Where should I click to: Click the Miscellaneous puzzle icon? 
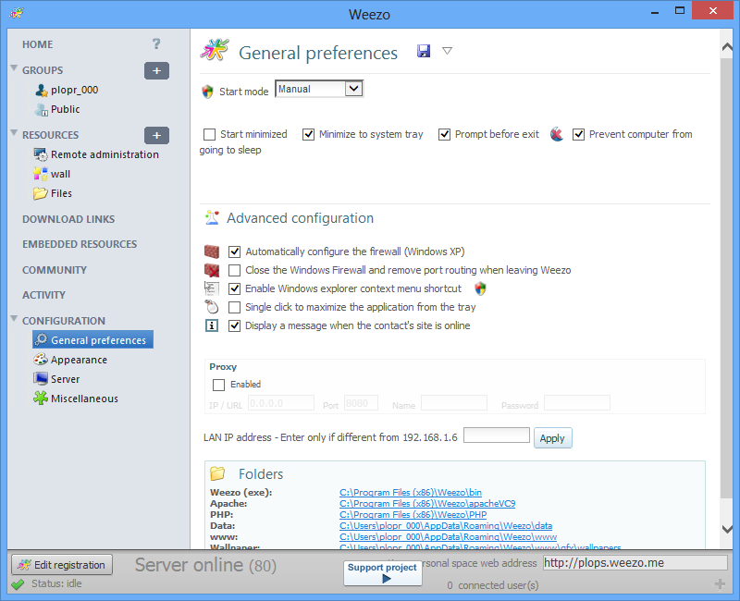pos(41,399)
